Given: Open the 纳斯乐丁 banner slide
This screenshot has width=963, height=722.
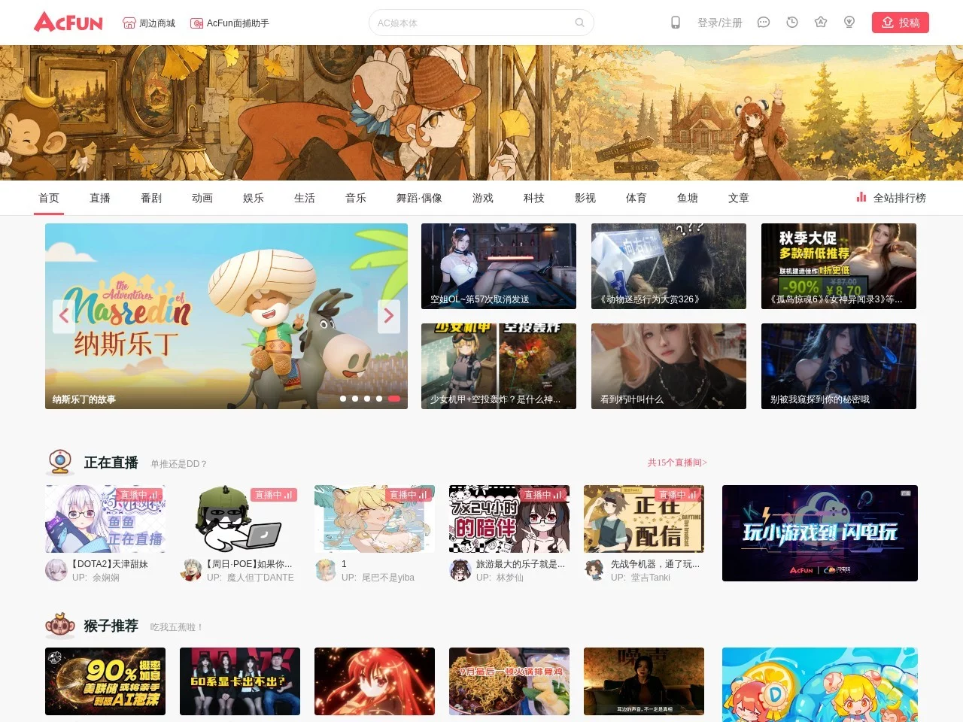Looking at the screenshot, I should point(226,316).
